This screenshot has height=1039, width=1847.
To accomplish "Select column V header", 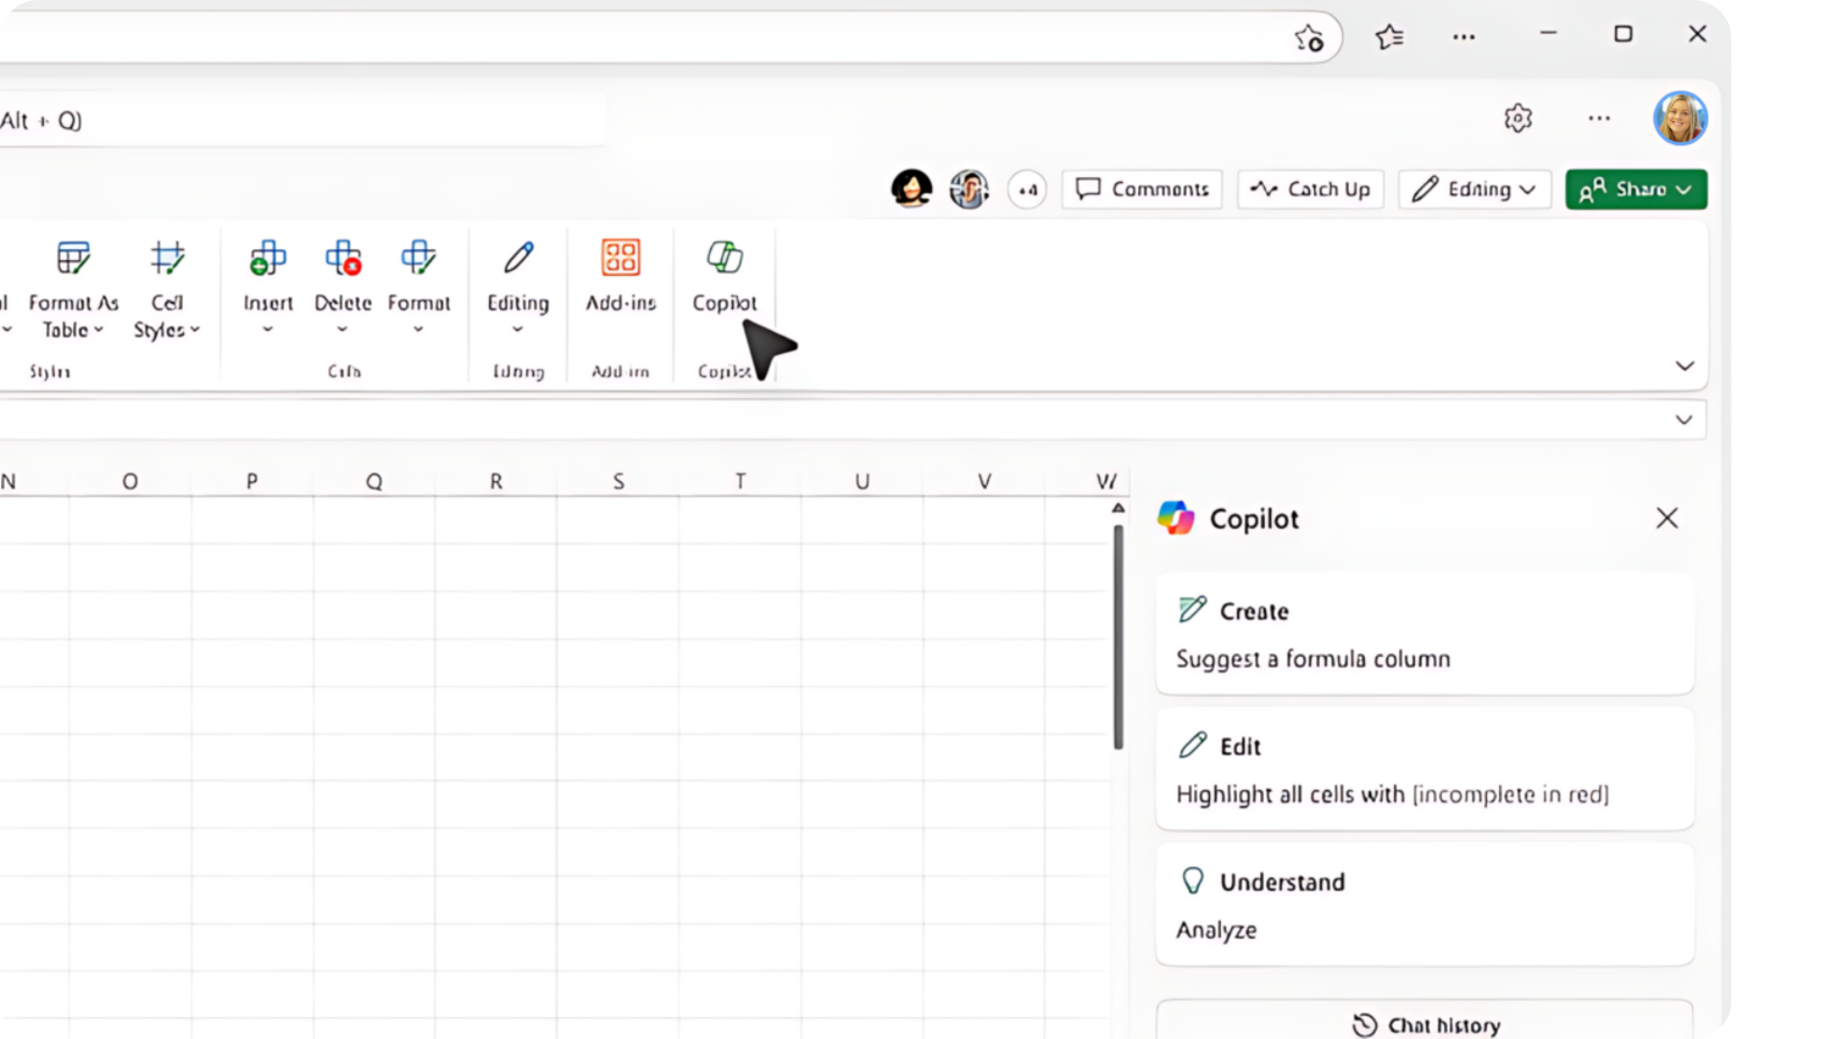I will point(984,481).
